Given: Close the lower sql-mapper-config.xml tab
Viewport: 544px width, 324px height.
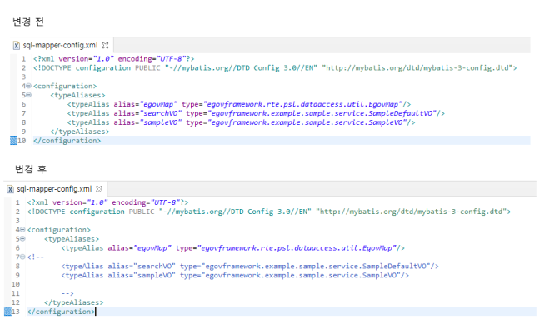Looking at the screenshot, I should (x=99, y=189).
